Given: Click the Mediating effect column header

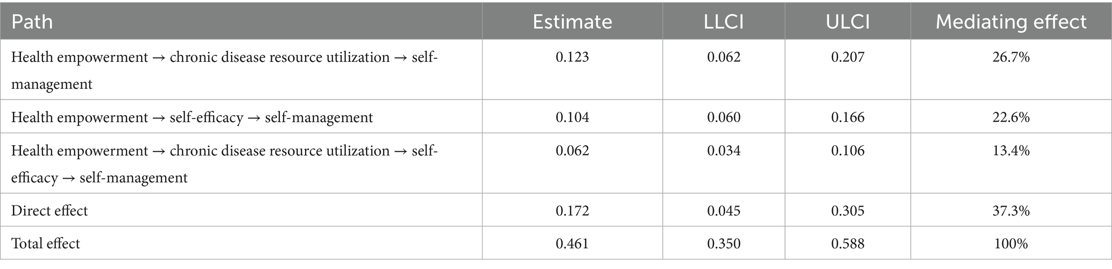Looking at the screenshot, I should (x=1011, y=22).
